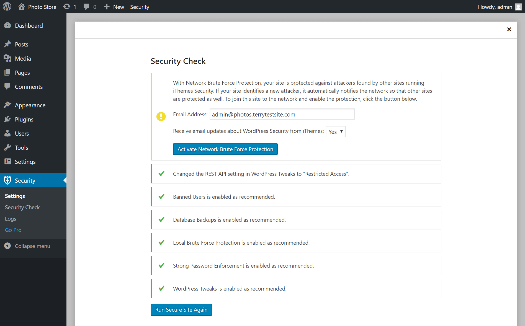Activate Network Brute Force Protection

tap(225, 149)
